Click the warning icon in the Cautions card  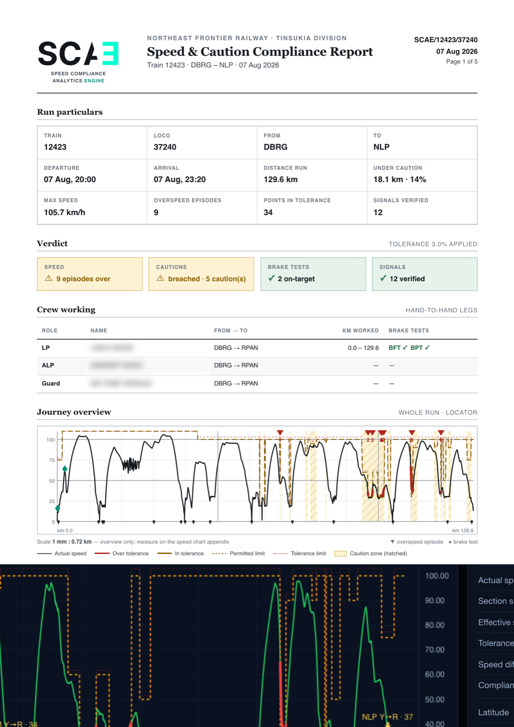pyautogui.click(x=161, y=278)
